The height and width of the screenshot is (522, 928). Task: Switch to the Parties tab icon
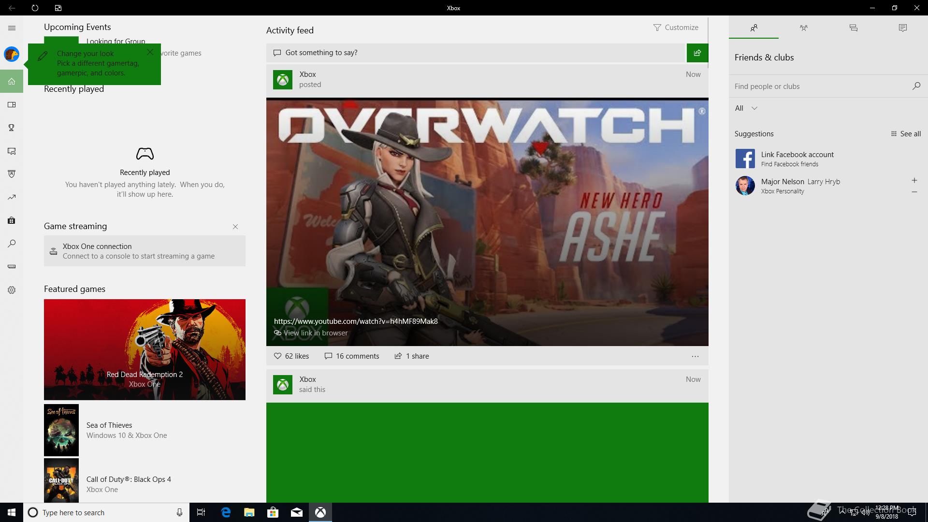[803, 28]
